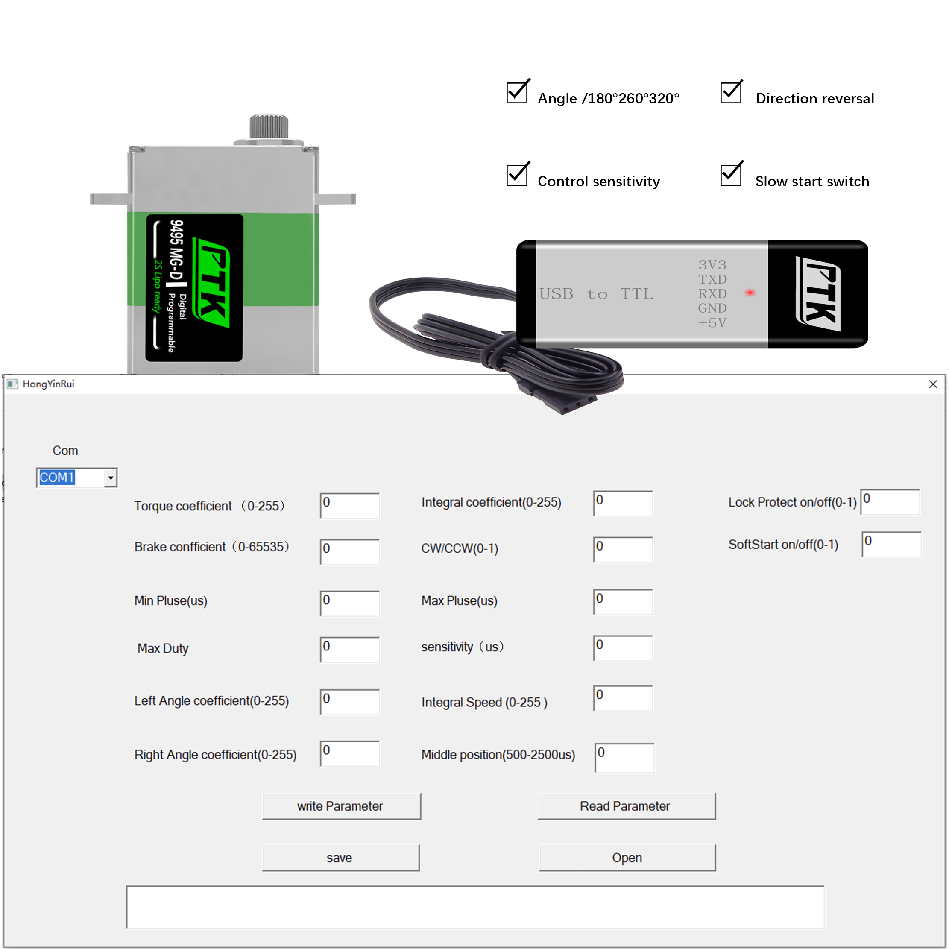Click the 'Lock Protect on/off(0-1)' label
Image resolution: width=949 pixels, height=949 pixels.
792,502
